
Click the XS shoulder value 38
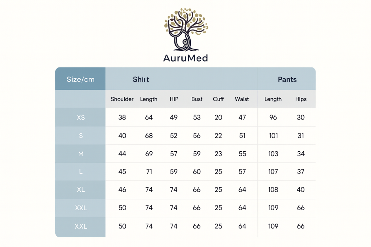point(122,118)
